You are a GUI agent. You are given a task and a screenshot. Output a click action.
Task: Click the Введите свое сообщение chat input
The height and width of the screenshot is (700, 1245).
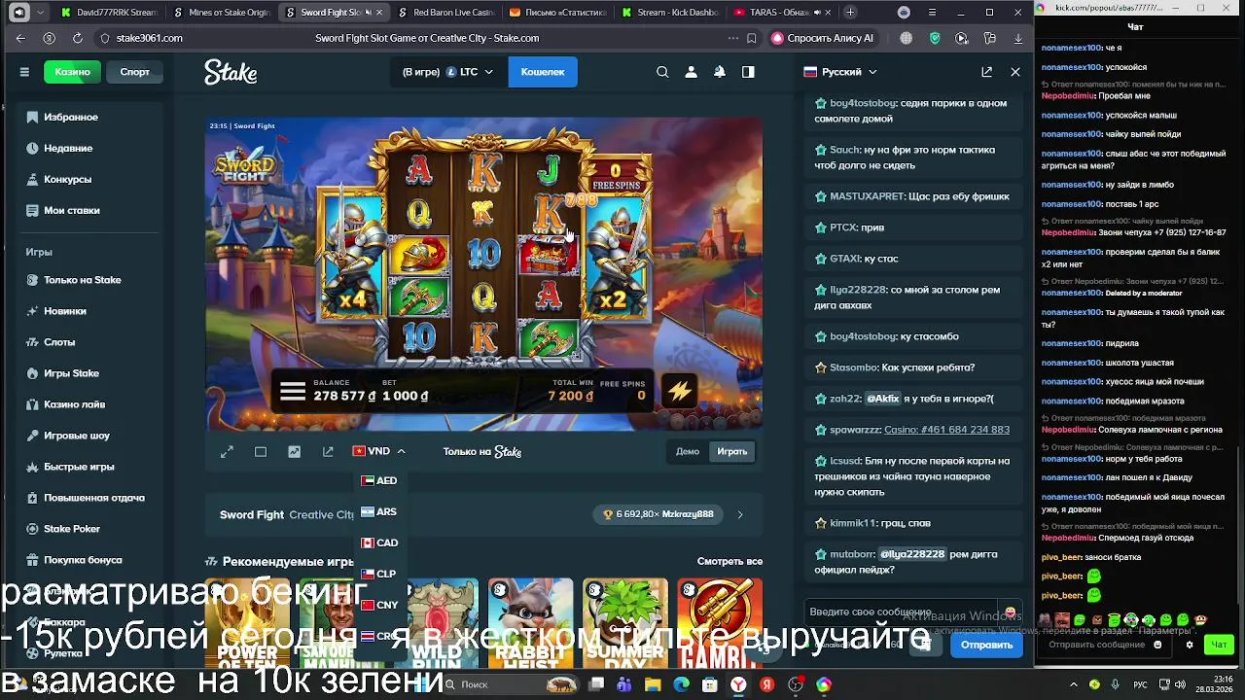click(900, 612)
